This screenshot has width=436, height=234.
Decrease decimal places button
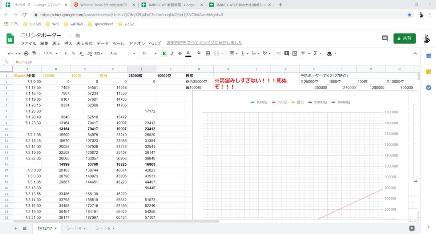pos(81,53)
